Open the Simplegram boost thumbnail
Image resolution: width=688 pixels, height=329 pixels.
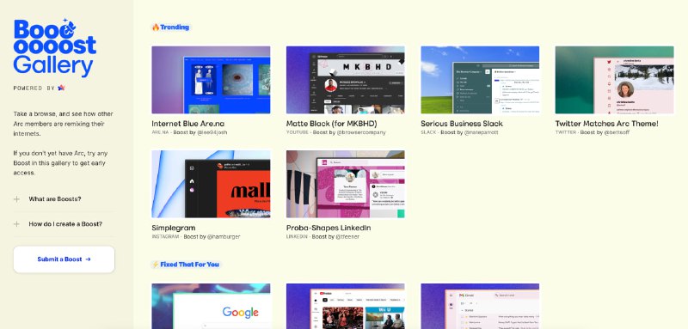pyautogui.click(x=211, y=184)
